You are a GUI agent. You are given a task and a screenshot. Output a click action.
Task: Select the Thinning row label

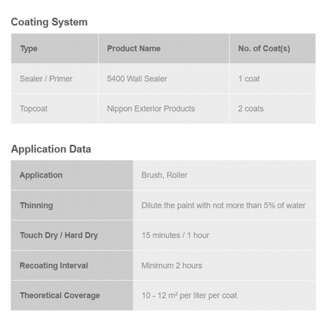tap(71, 205)
